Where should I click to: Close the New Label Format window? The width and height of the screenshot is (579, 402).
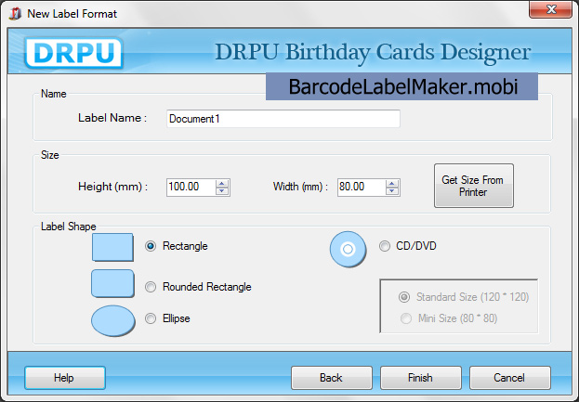(550, 9)
